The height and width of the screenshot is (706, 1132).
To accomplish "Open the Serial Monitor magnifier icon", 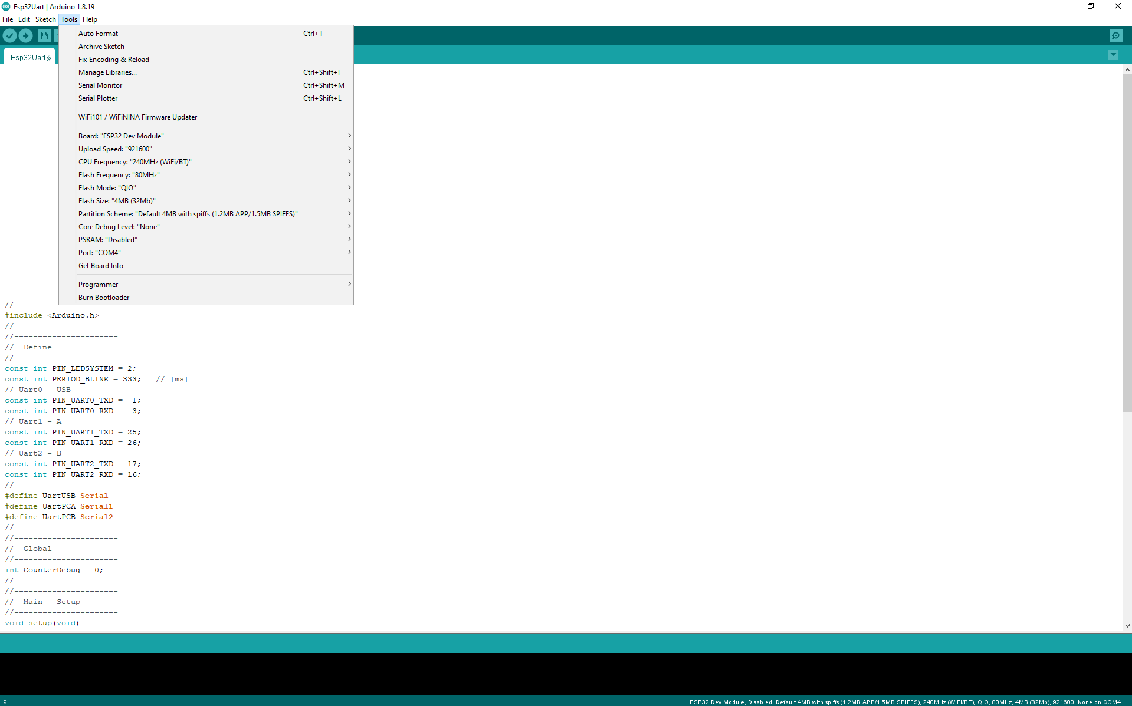I will coord(1116,36).
